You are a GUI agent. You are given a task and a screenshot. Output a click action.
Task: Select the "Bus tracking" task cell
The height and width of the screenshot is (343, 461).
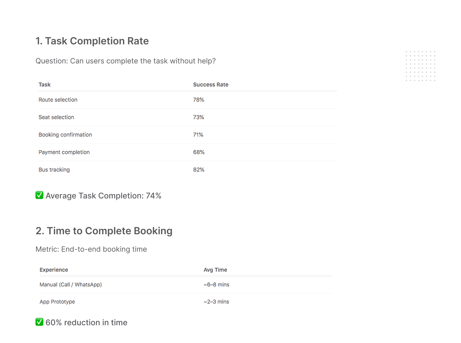coord(54,170)
